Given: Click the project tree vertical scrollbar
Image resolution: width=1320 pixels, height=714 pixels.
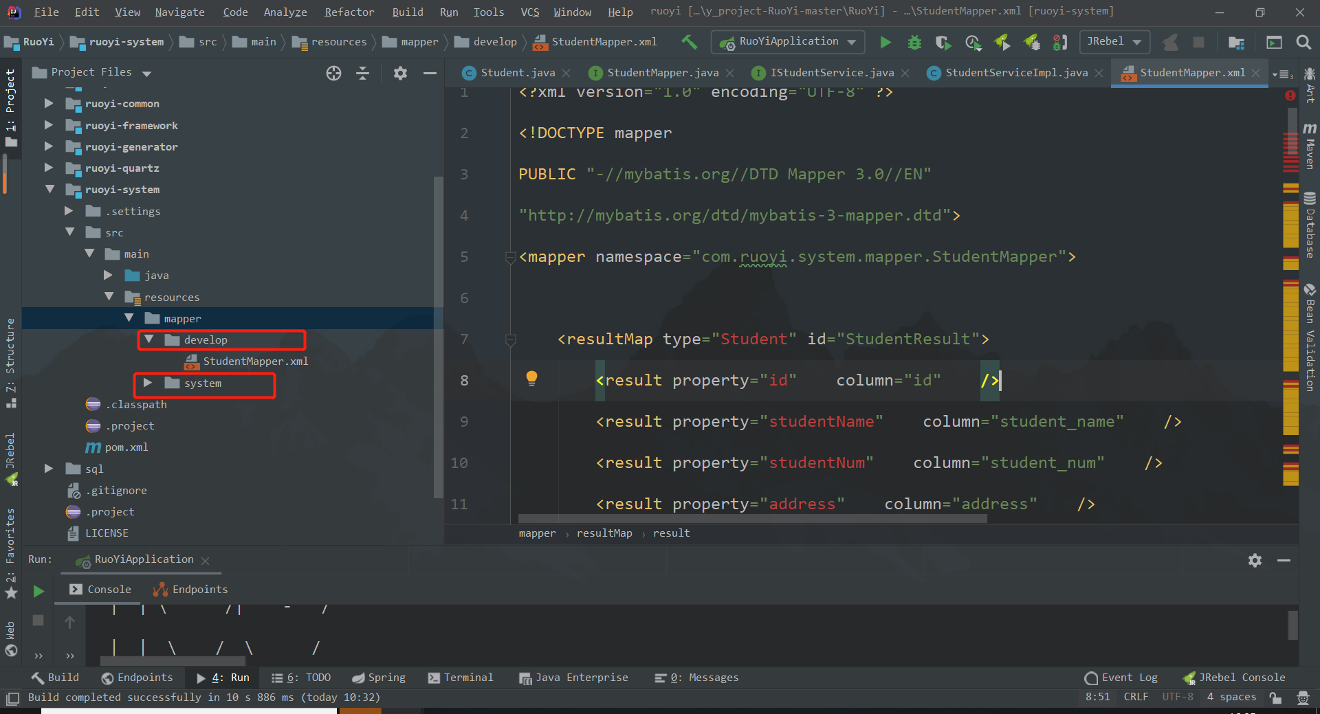Looking at the screenshot, I should pos(438,337).
